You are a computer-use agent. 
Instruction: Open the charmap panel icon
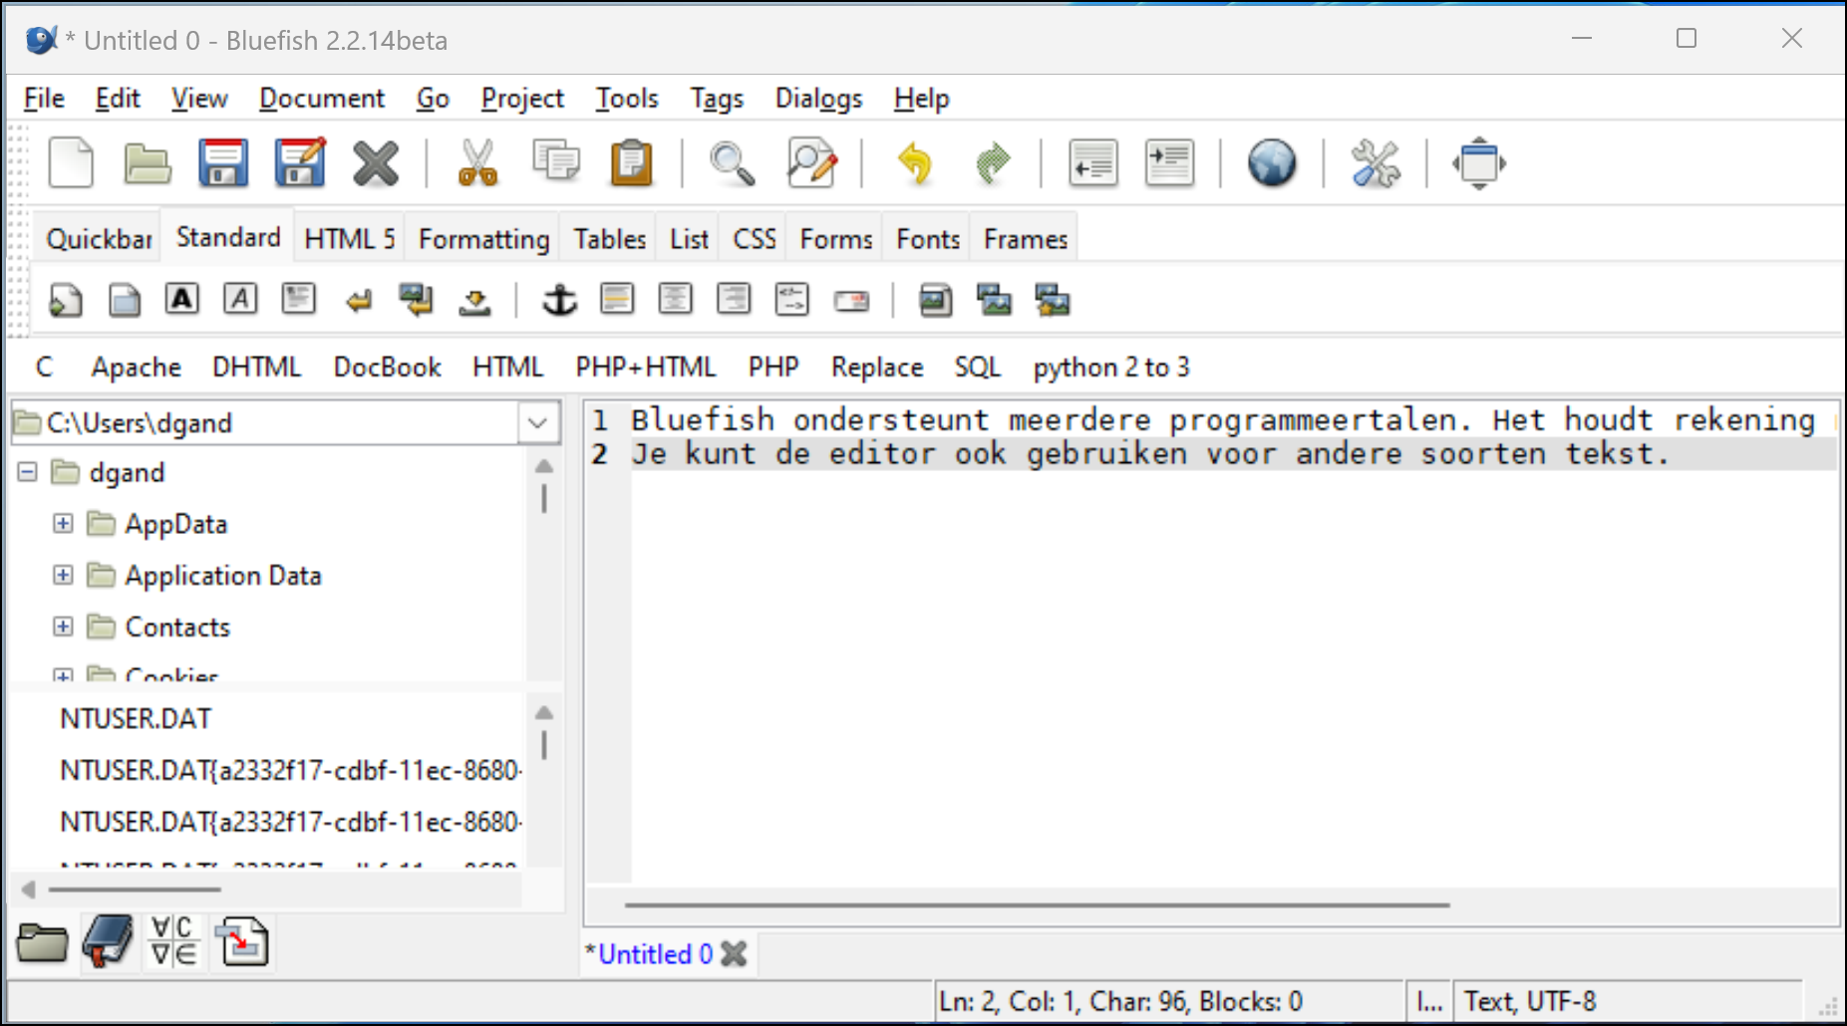[174, 941]
